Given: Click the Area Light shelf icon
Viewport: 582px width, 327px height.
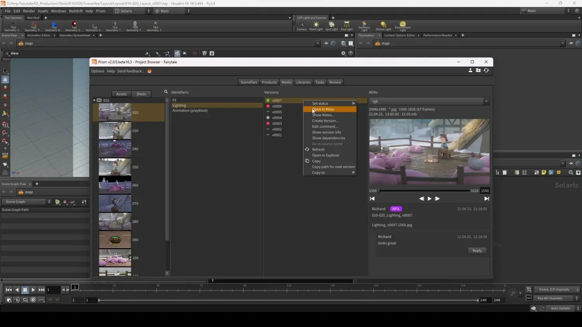Looking at the screenshot, I should pos(347,26).
